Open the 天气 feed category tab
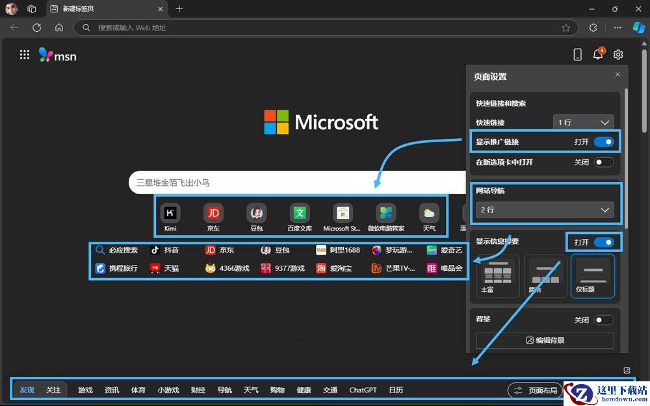This screenshot has height=406, width=650. [x=251, y=390]
